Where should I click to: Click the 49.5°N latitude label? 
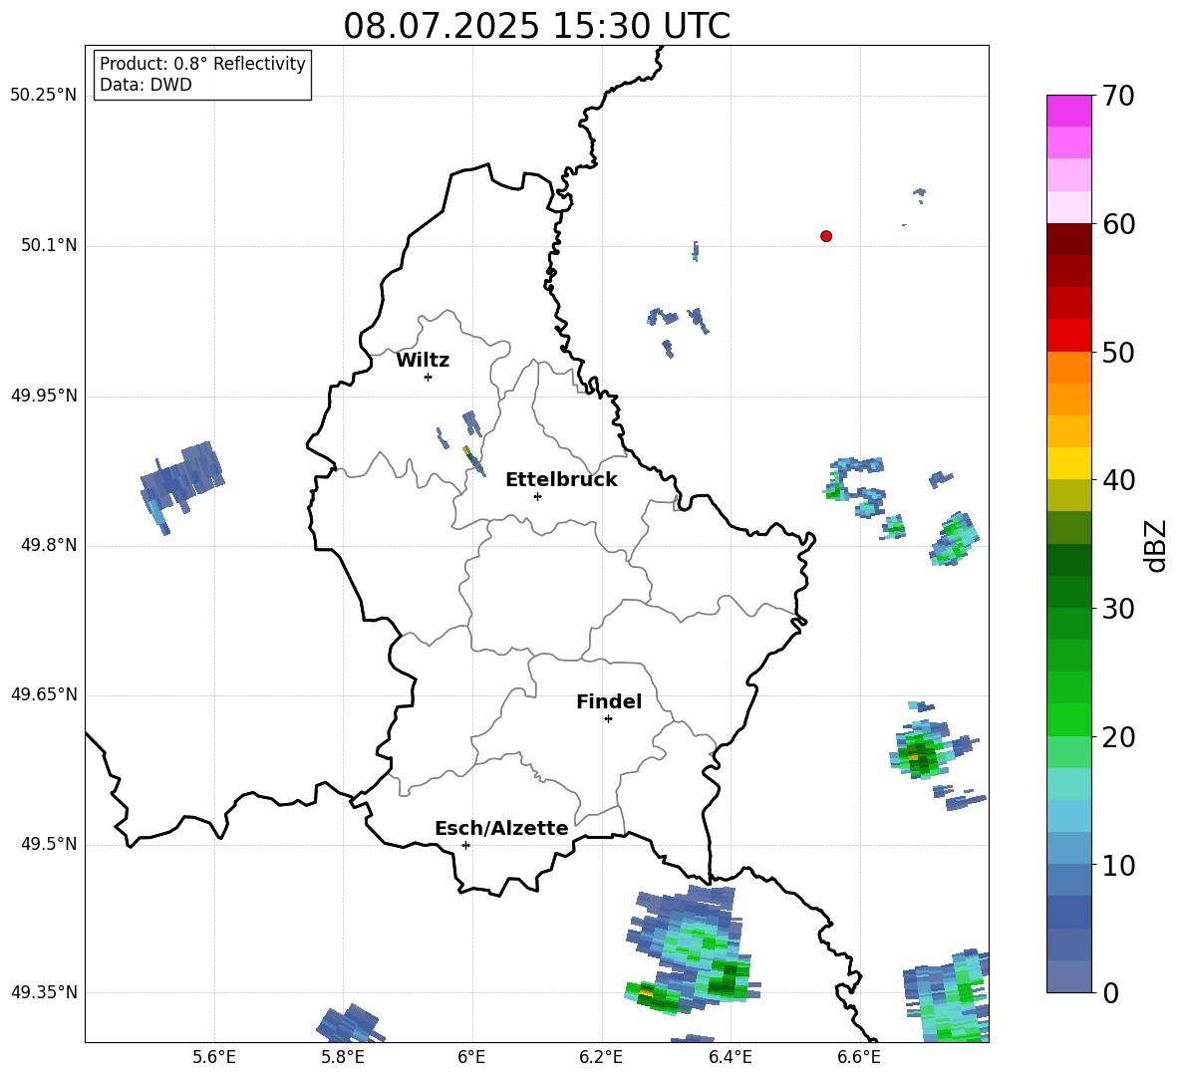click(49, 844)
